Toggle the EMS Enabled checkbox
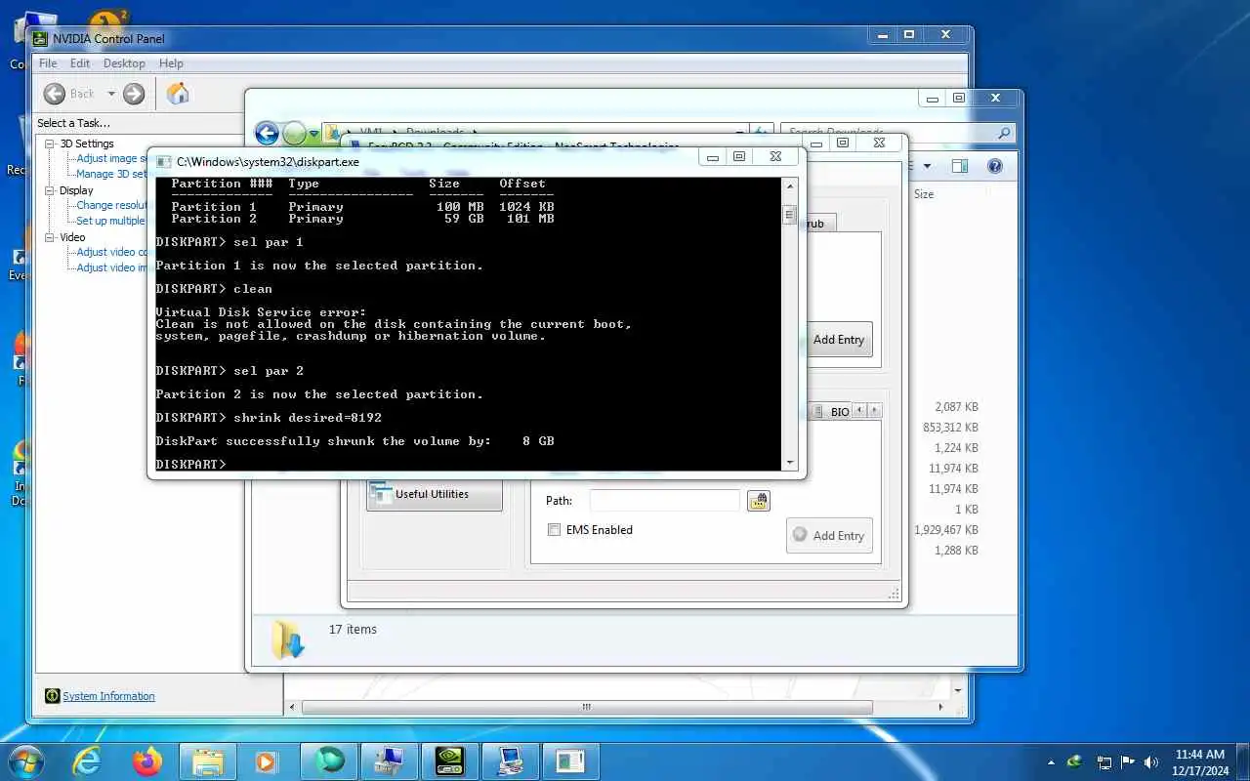 [x=554, y=530]
